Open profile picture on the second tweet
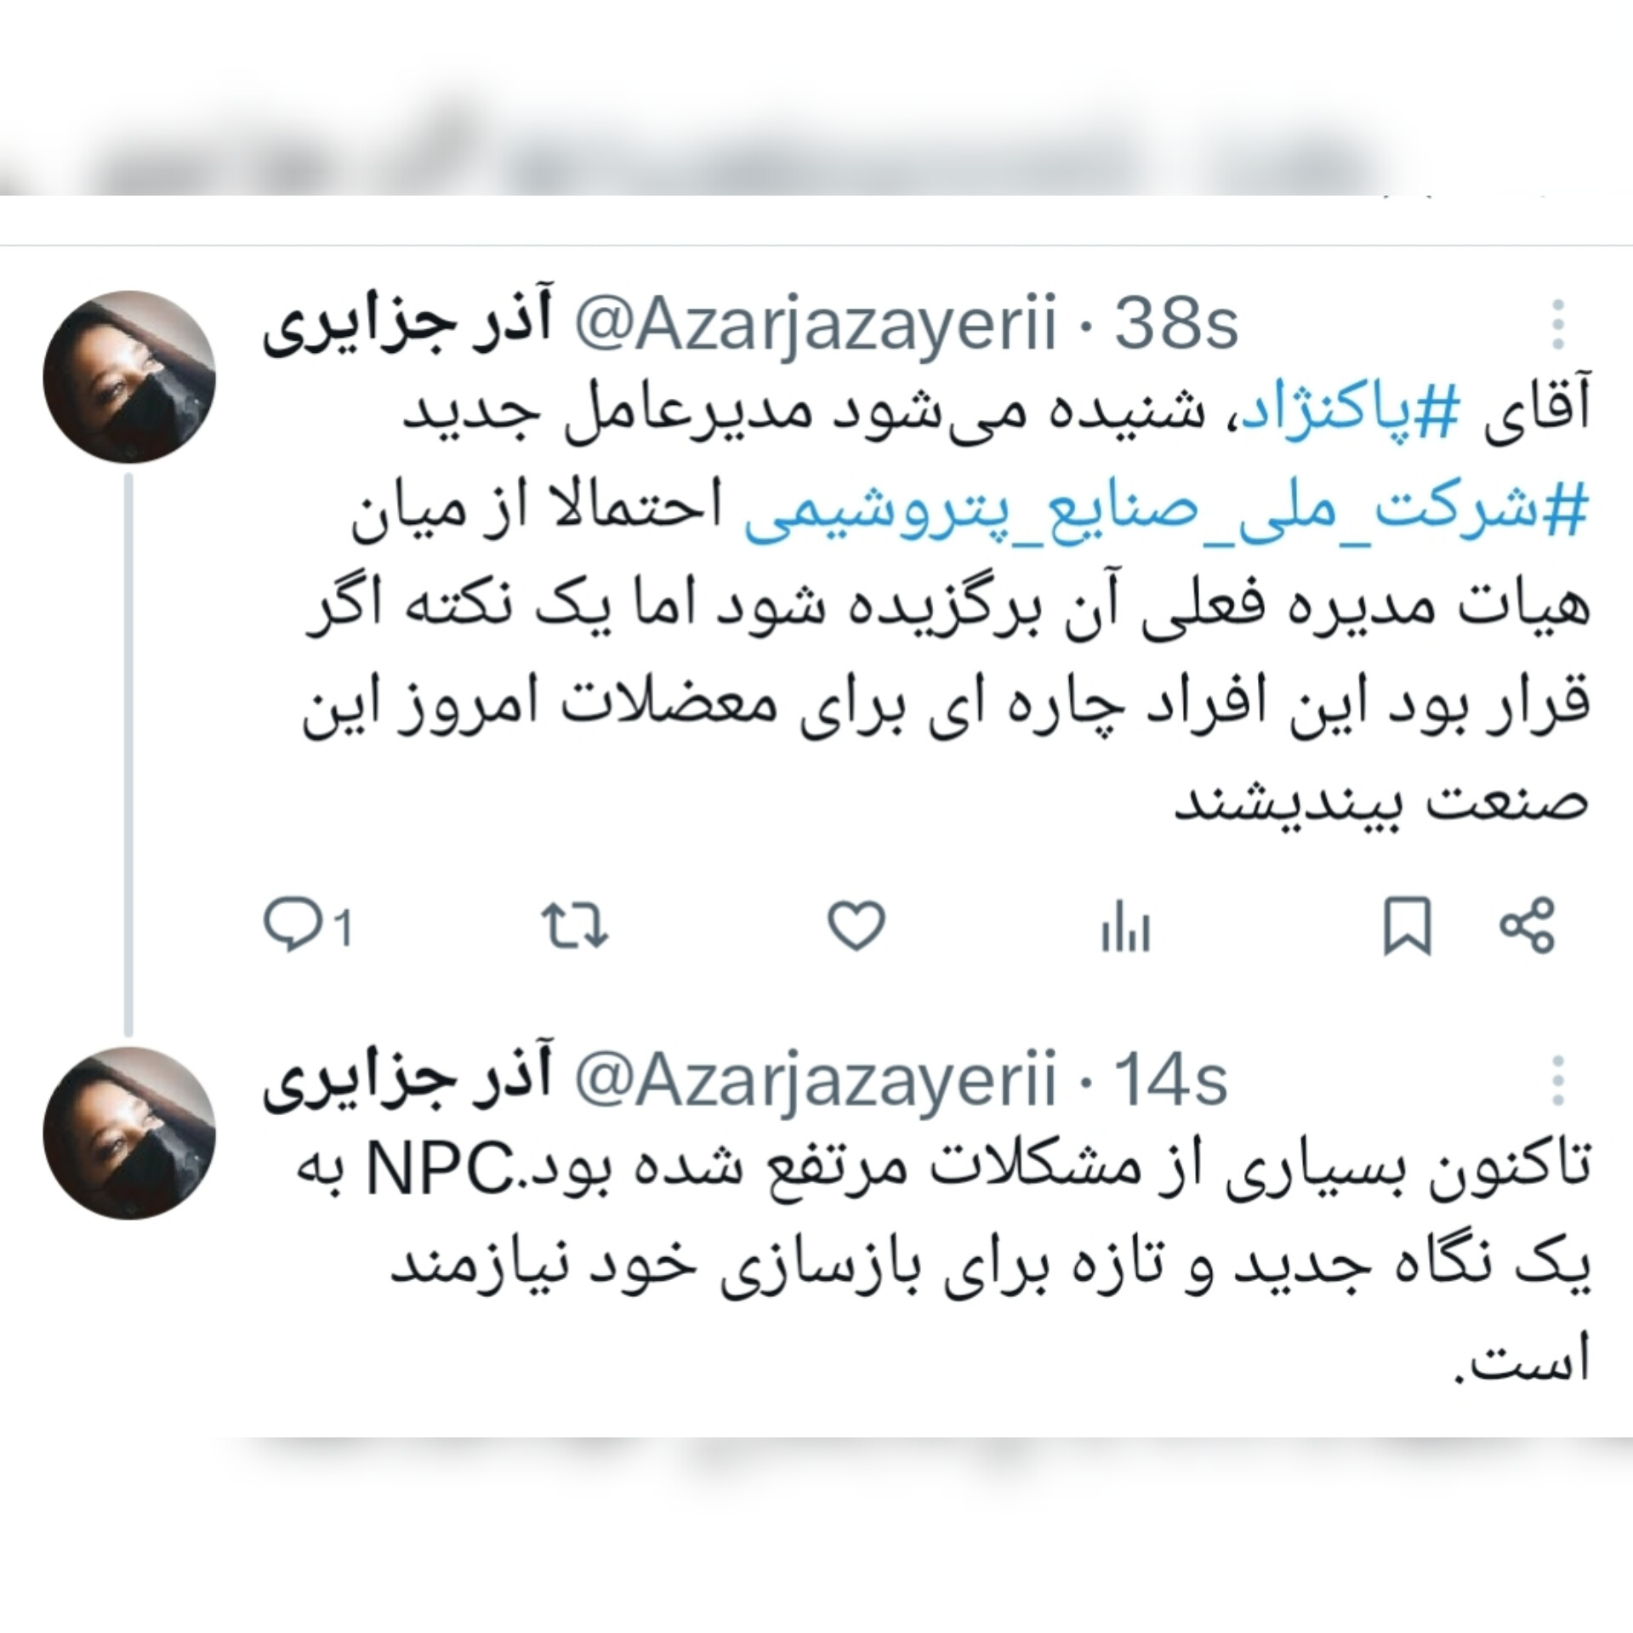 129,1133
